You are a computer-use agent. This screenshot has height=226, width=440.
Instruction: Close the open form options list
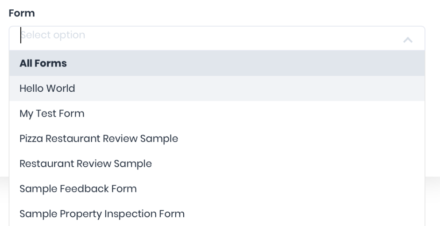tap(408, 40)
